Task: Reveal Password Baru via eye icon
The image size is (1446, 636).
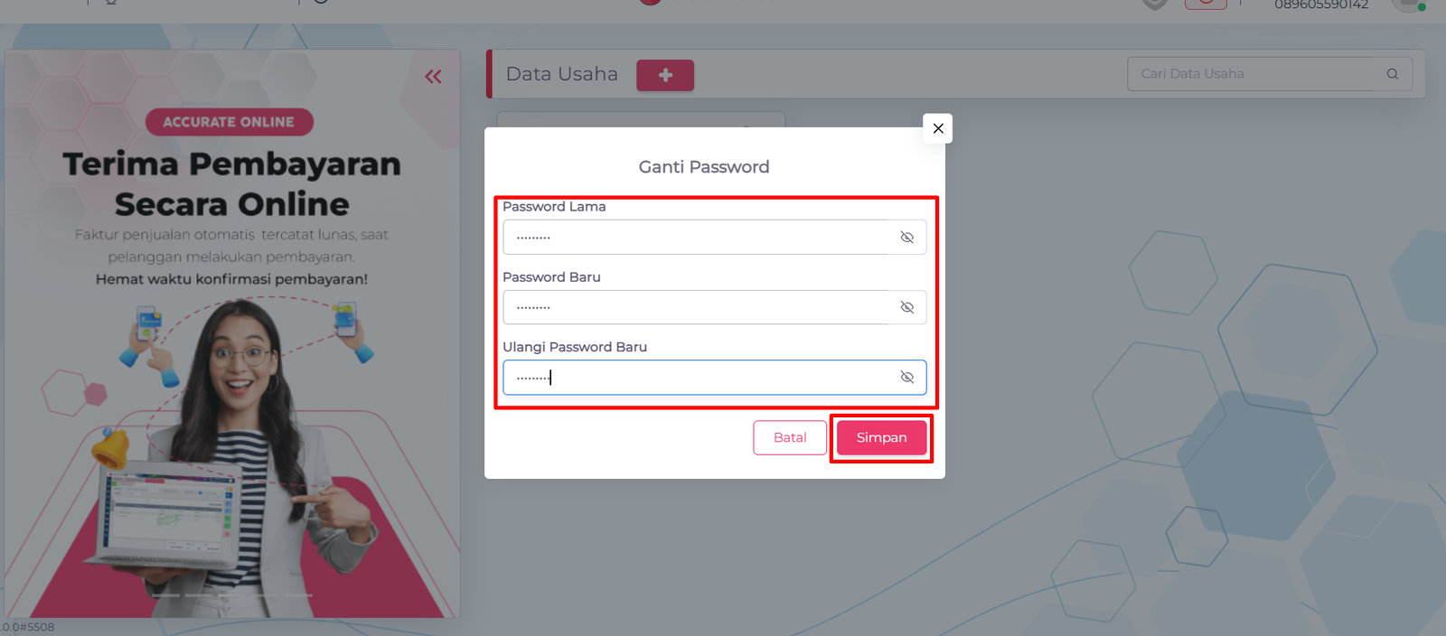Action: [x=907, y=307]
